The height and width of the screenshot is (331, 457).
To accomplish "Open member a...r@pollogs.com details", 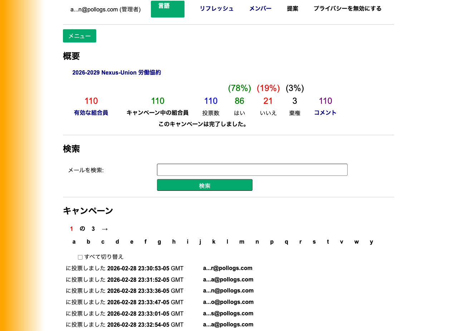I will point(228,268).
